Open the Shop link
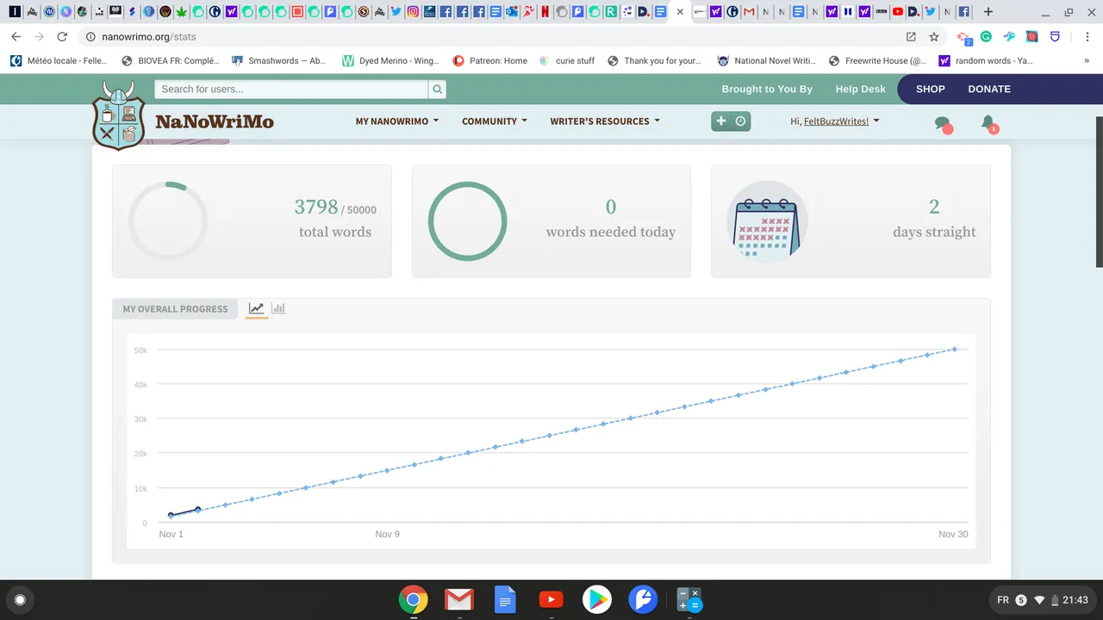 coord(930,89)
